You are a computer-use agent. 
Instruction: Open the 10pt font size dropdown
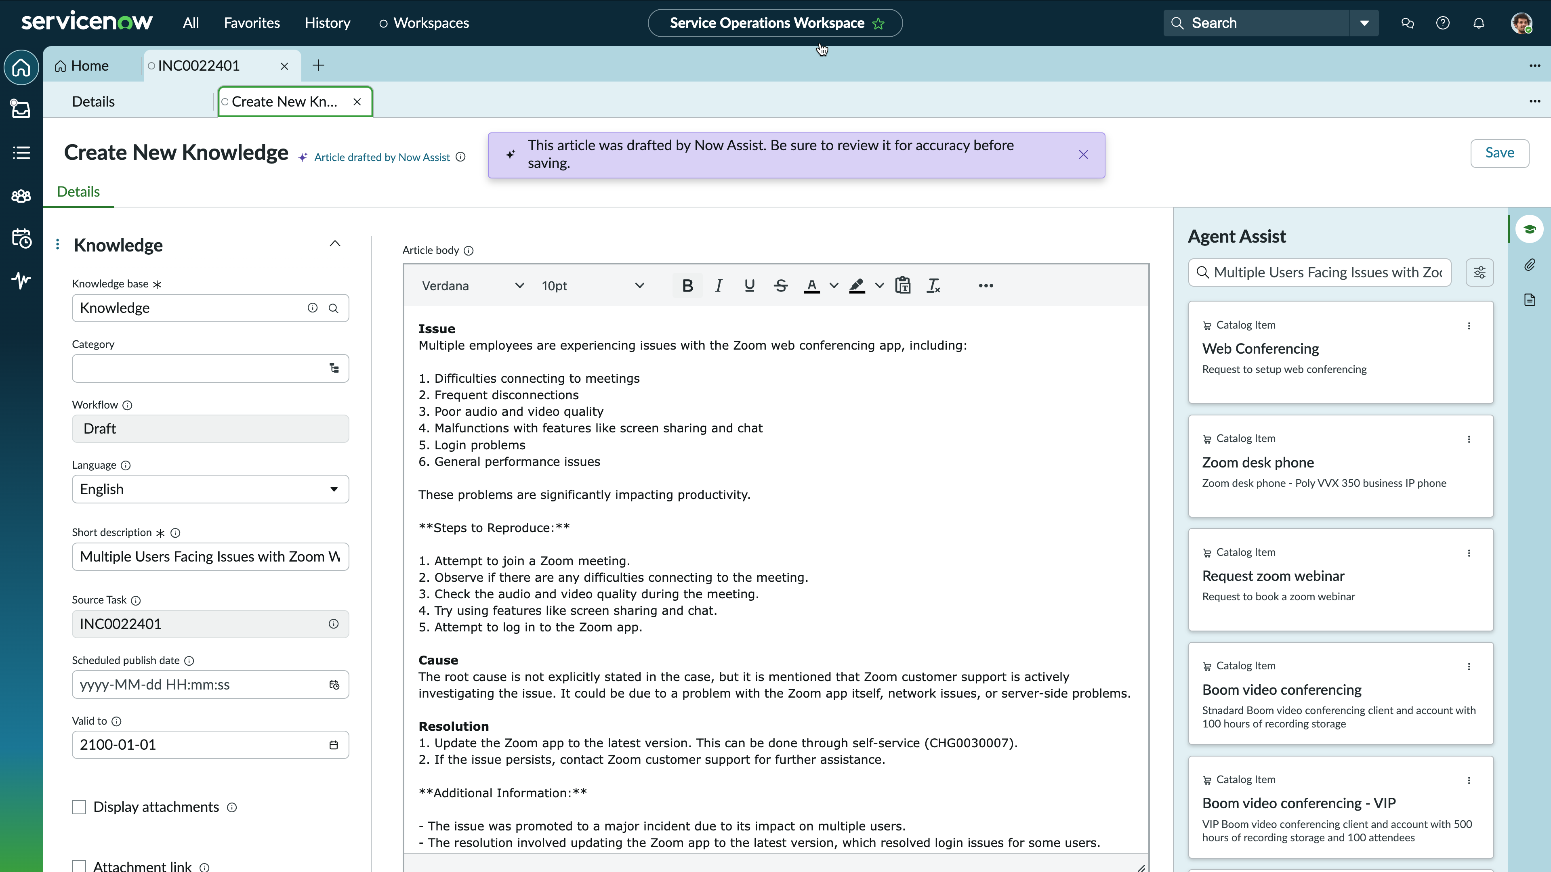point(593,286)
